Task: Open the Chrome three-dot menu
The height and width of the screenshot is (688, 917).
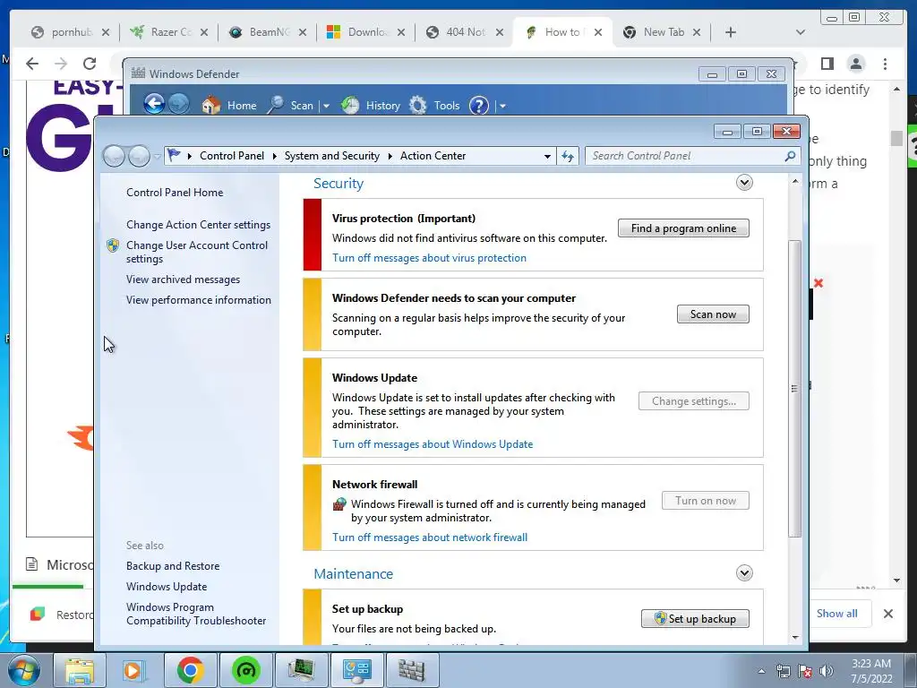Action: pyautogui.click(x=885, y=64)
